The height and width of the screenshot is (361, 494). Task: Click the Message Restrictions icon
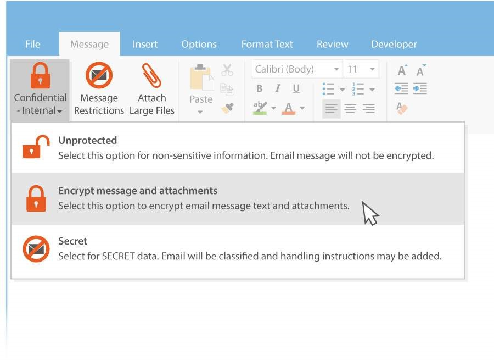click(x=99, y=75)
